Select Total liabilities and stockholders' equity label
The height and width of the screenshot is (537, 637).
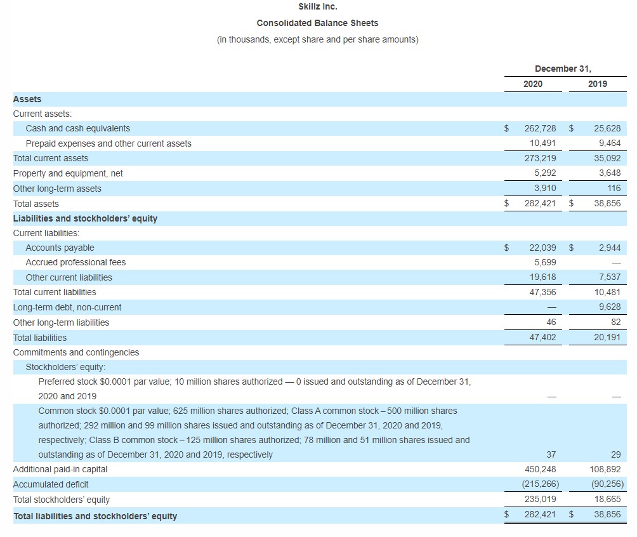click(x=95, y=516)
